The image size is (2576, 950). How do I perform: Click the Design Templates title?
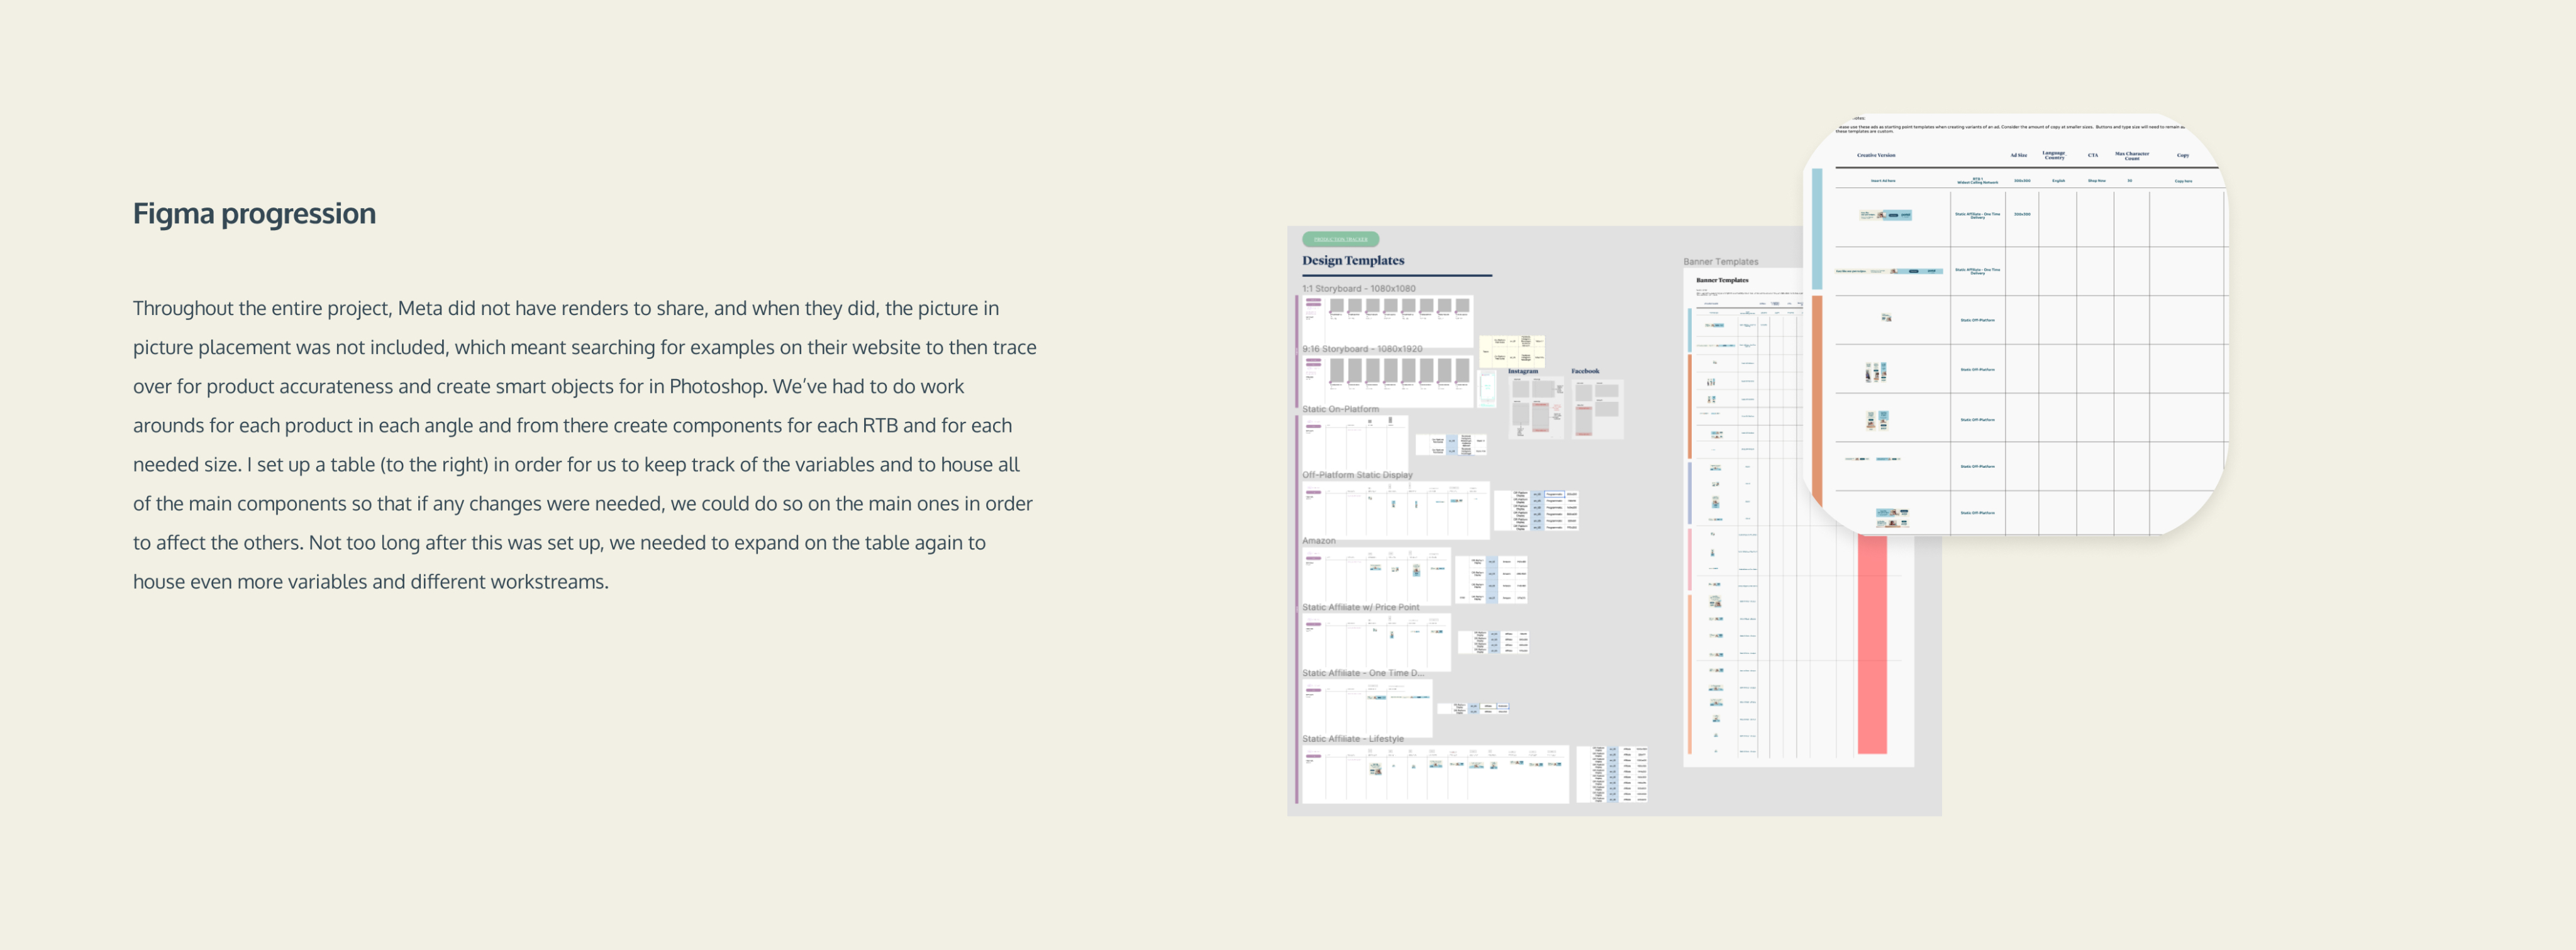pyautogui.click(x=1352, y=260)
